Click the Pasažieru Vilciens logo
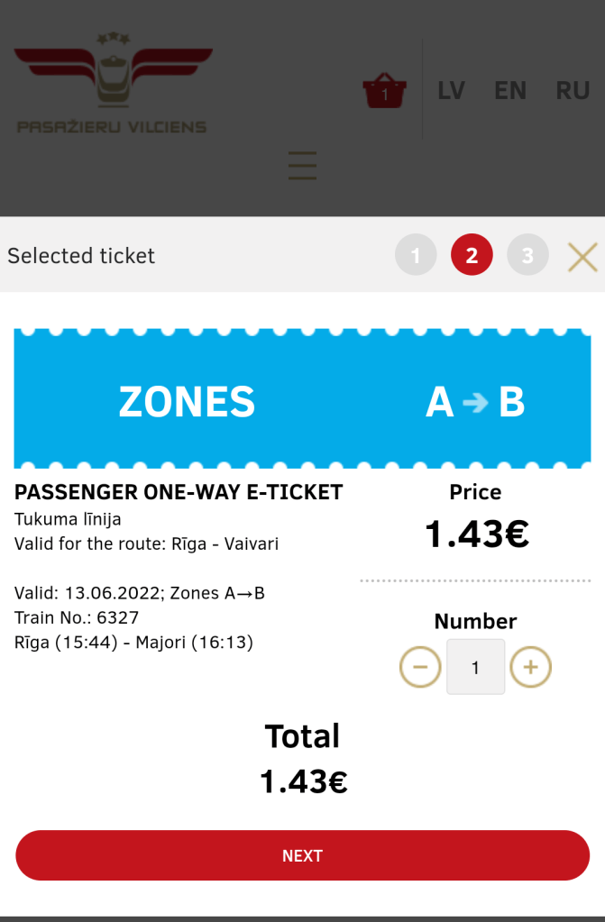605x922 pixels. pyautogui.click(x=113, y=83)
